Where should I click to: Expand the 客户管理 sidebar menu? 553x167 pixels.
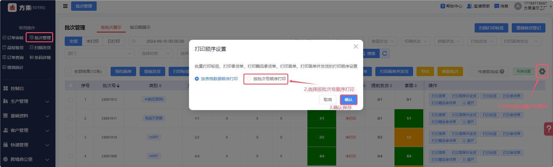click(x=26, y=130)
